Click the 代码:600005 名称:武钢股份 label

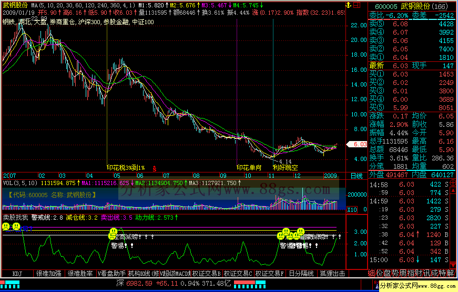click(52, 195)
